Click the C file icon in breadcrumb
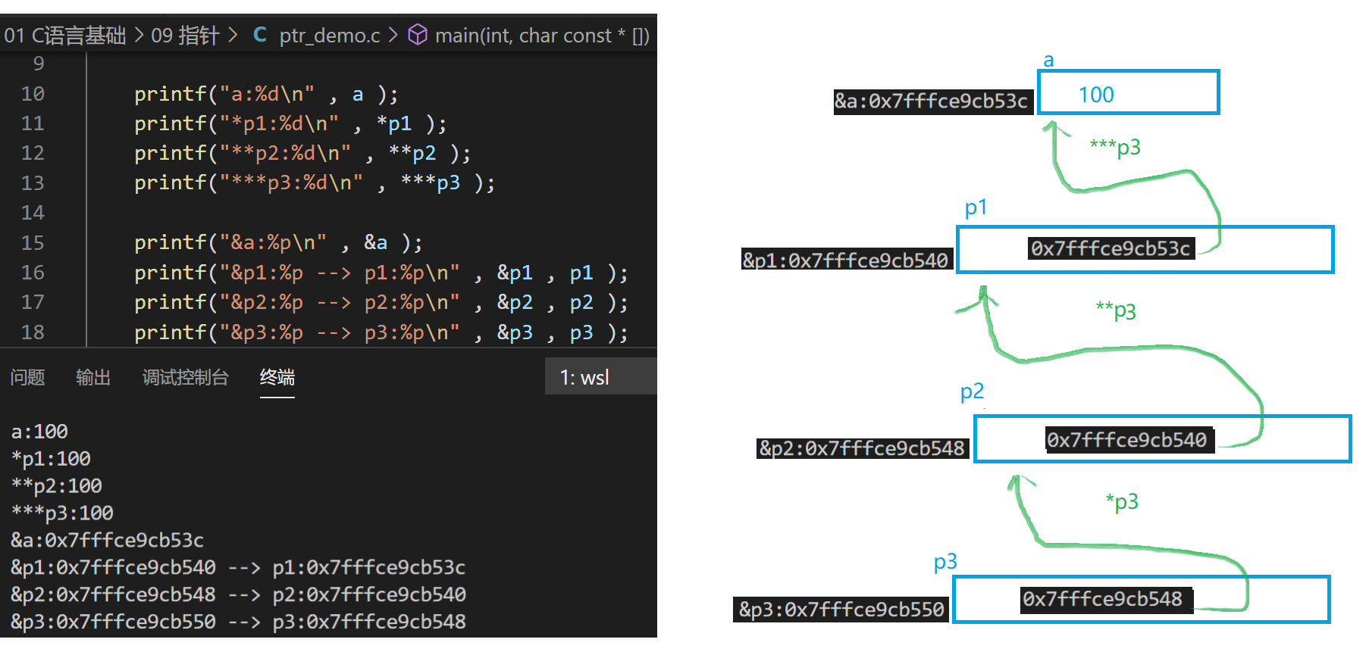 point(260,35)
